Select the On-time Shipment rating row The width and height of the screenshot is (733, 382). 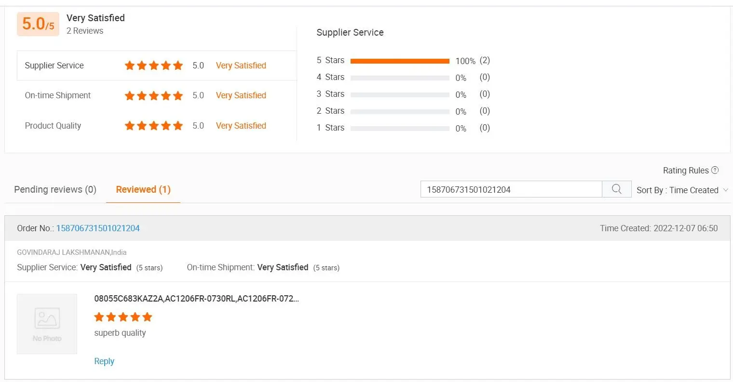coord(157,95)
